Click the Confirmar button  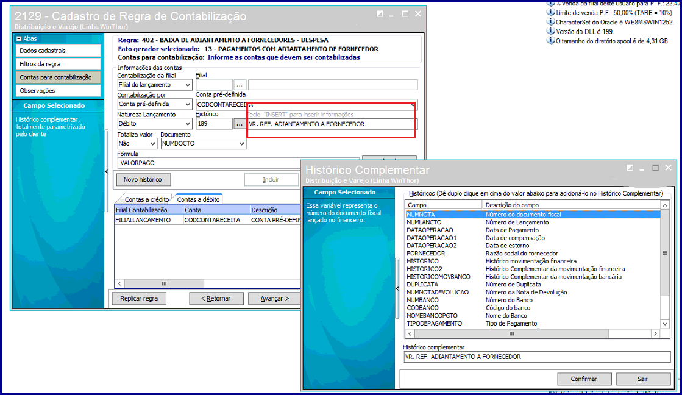(x=584, y=379)
